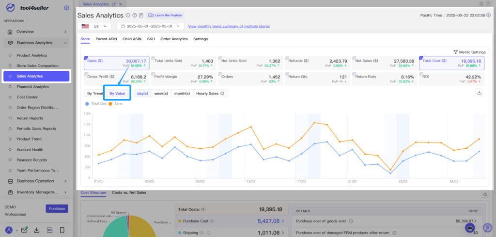Open the chatbot assistant icon
496x237 pixels.
(470, 227)
